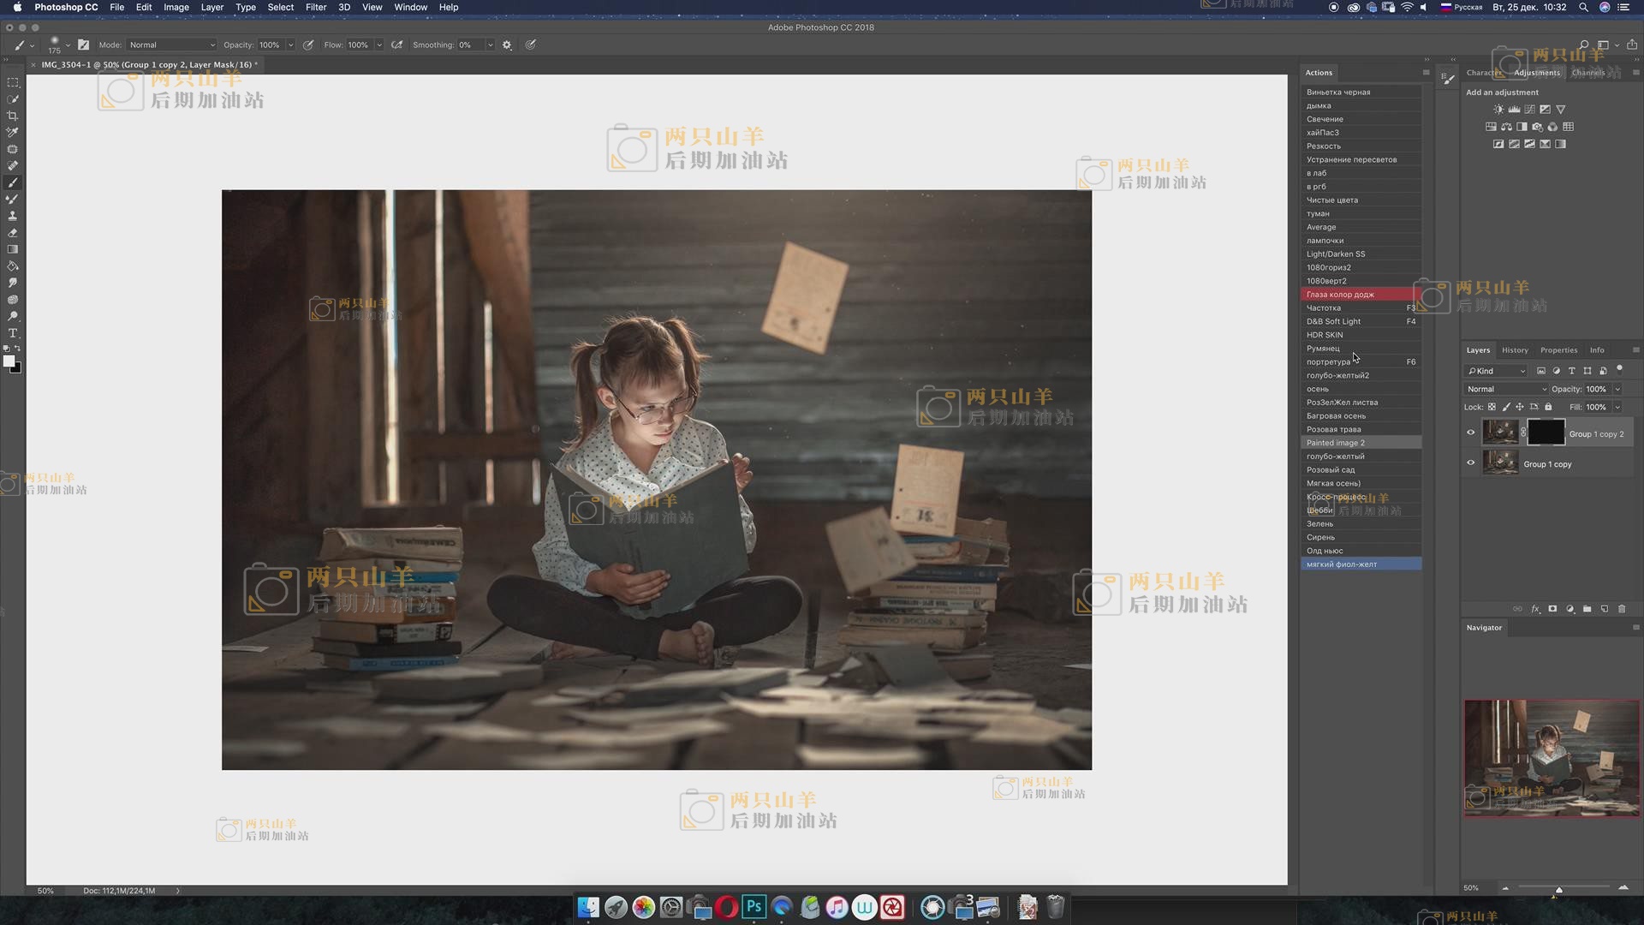
Task: Hide the Group 1 copy layer
Action: pyautogui.click(x=1471, y=463)
